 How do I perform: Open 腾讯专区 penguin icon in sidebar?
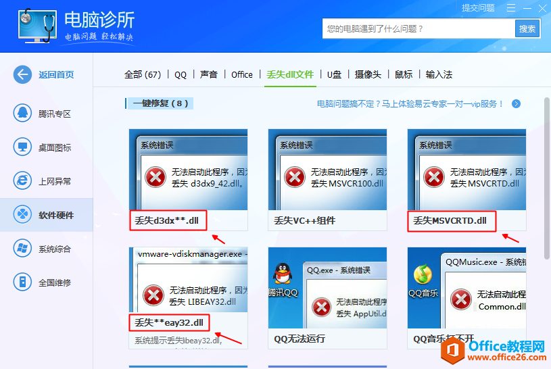22,113
